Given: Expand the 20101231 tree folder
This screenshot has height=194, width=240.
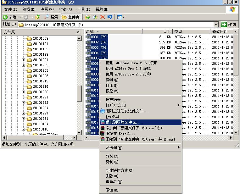Looking at the screenshot, I should tap(23, 119).
